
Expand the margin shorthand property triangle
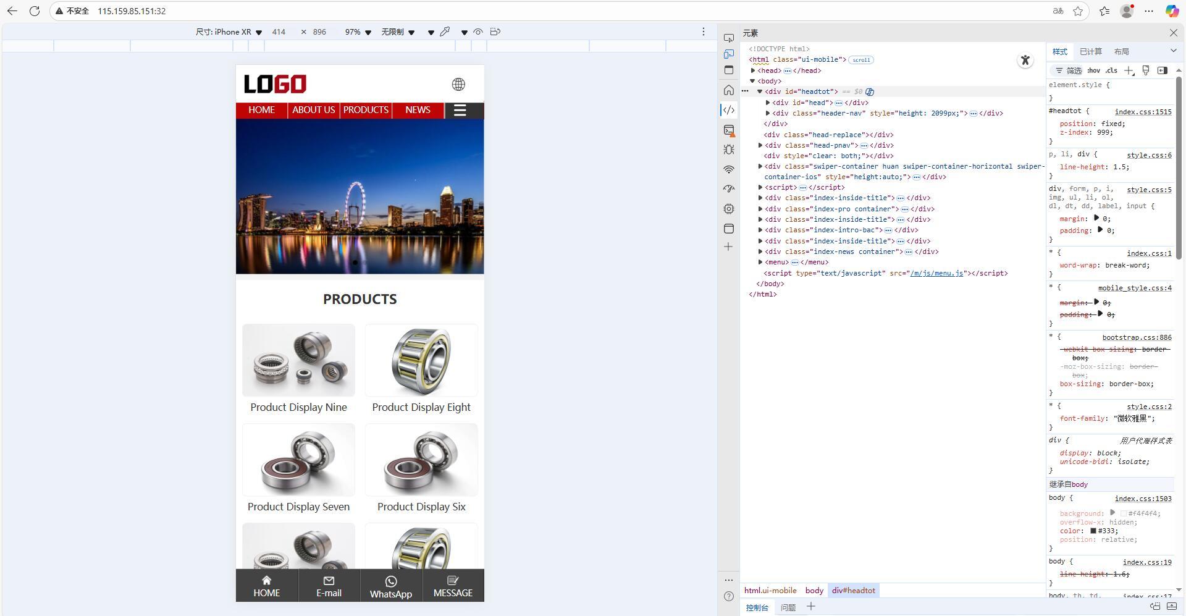pyautogui.click(x=1096, y=218)
